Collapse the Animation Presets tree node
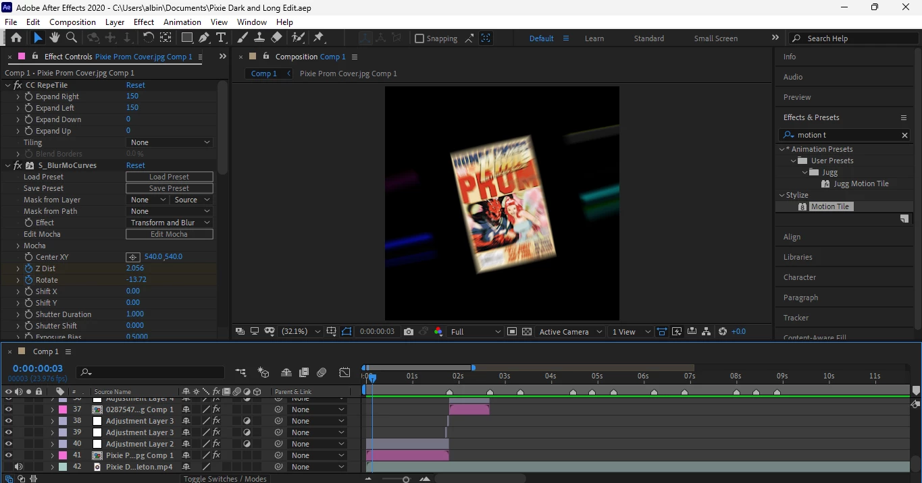This screenshot has width=922, height=483. click(782, 149)
